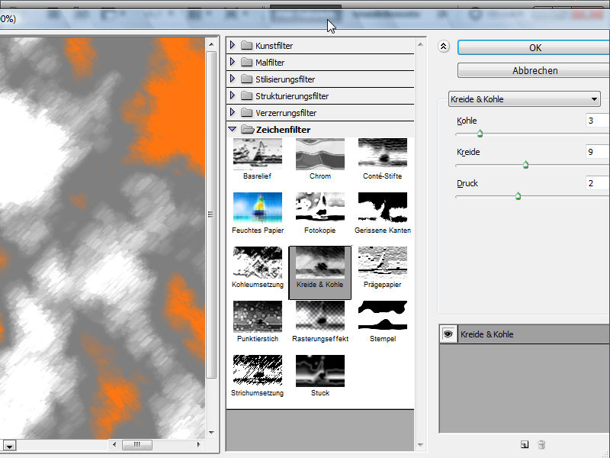The width and height of the screenshot is (610, 458).
Task: Collapse the filter gallery with double-chevron button
Action: click(x=444, y=47)
